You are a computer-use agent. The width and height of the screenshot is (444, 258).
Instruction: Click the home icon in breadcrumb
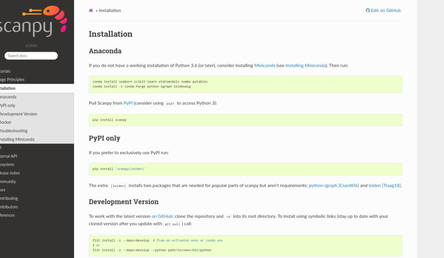[91, 10]
